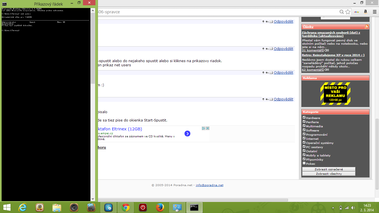The height and width of the screenshot is (213, 379).
Task: Switch to Google Chrome on the taskbar
Action: [x=126, y=207]
